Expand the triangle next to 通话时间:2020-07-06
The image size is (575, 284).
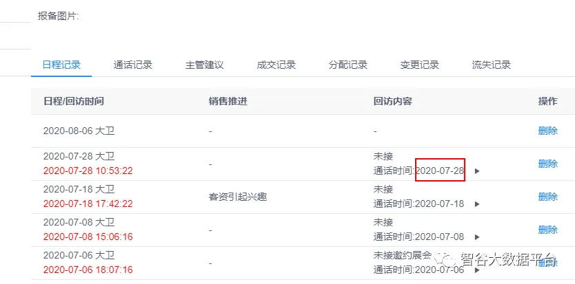477,270
